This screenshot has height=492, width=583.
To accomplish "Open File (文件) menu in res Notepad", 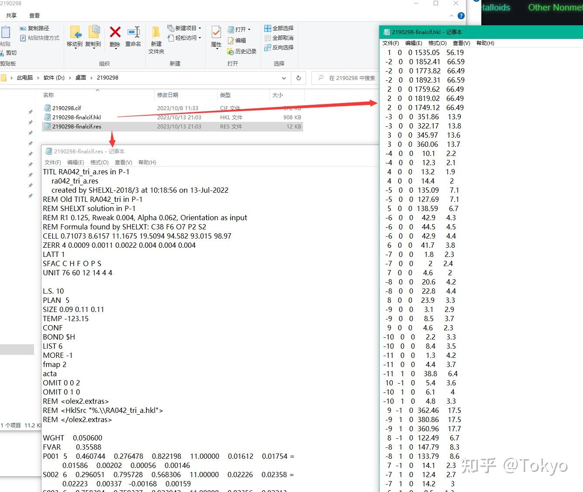I will pyautogui.click(x=52, y=163).
